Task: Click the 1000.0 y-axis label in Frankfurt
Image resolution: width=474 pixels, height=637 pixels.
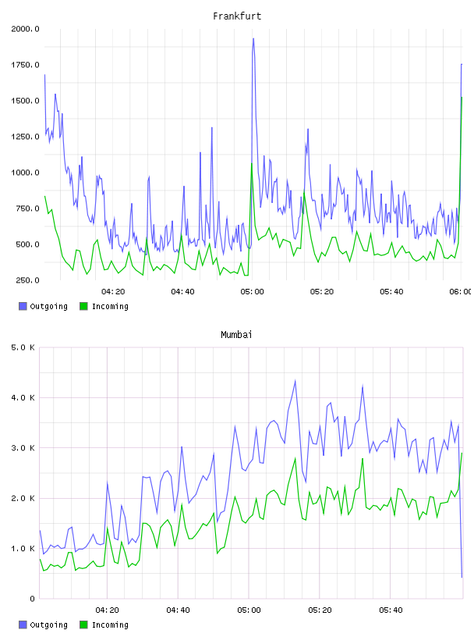Action: click(x=25, y=173)
